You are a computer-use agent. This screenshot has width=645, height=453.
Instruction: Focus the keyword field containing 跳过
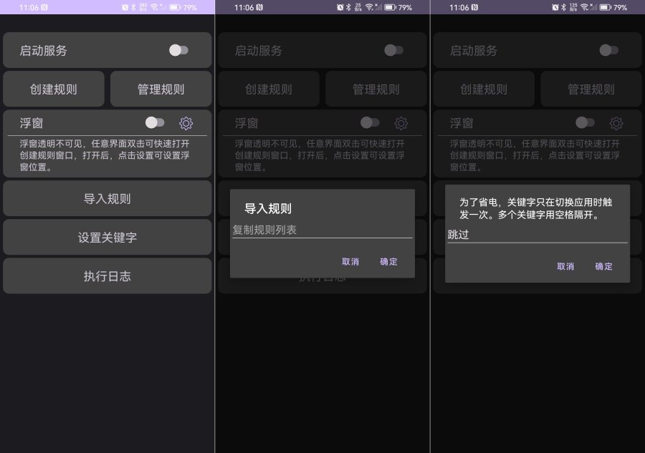click(537, 234)
